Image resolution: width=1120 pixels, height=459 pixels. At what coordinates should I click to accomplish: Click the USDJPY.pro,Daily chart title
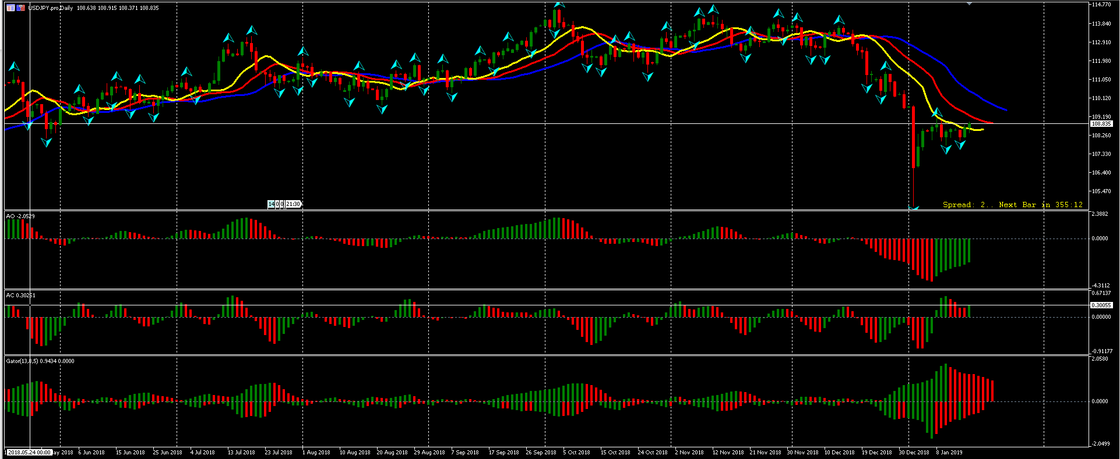(x=51, y=8)
